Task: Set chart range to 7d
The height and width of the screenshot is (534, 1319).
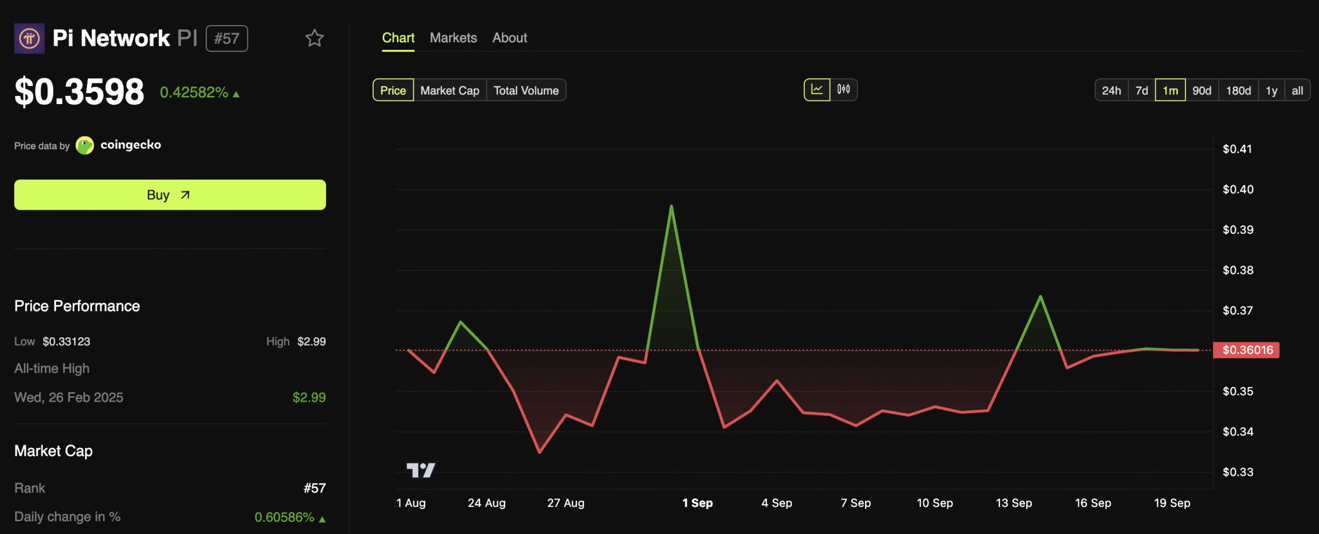Action: coord(1141,91)
